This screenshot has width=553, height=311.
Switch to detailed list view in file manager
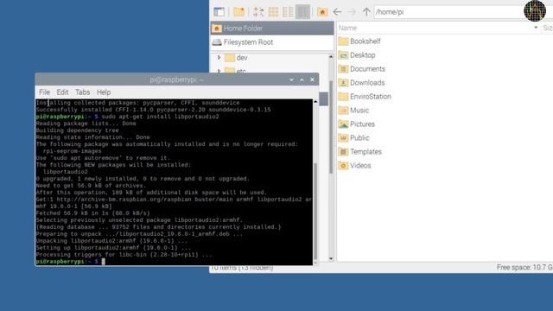pyautogui.click(x=302, y=12)
